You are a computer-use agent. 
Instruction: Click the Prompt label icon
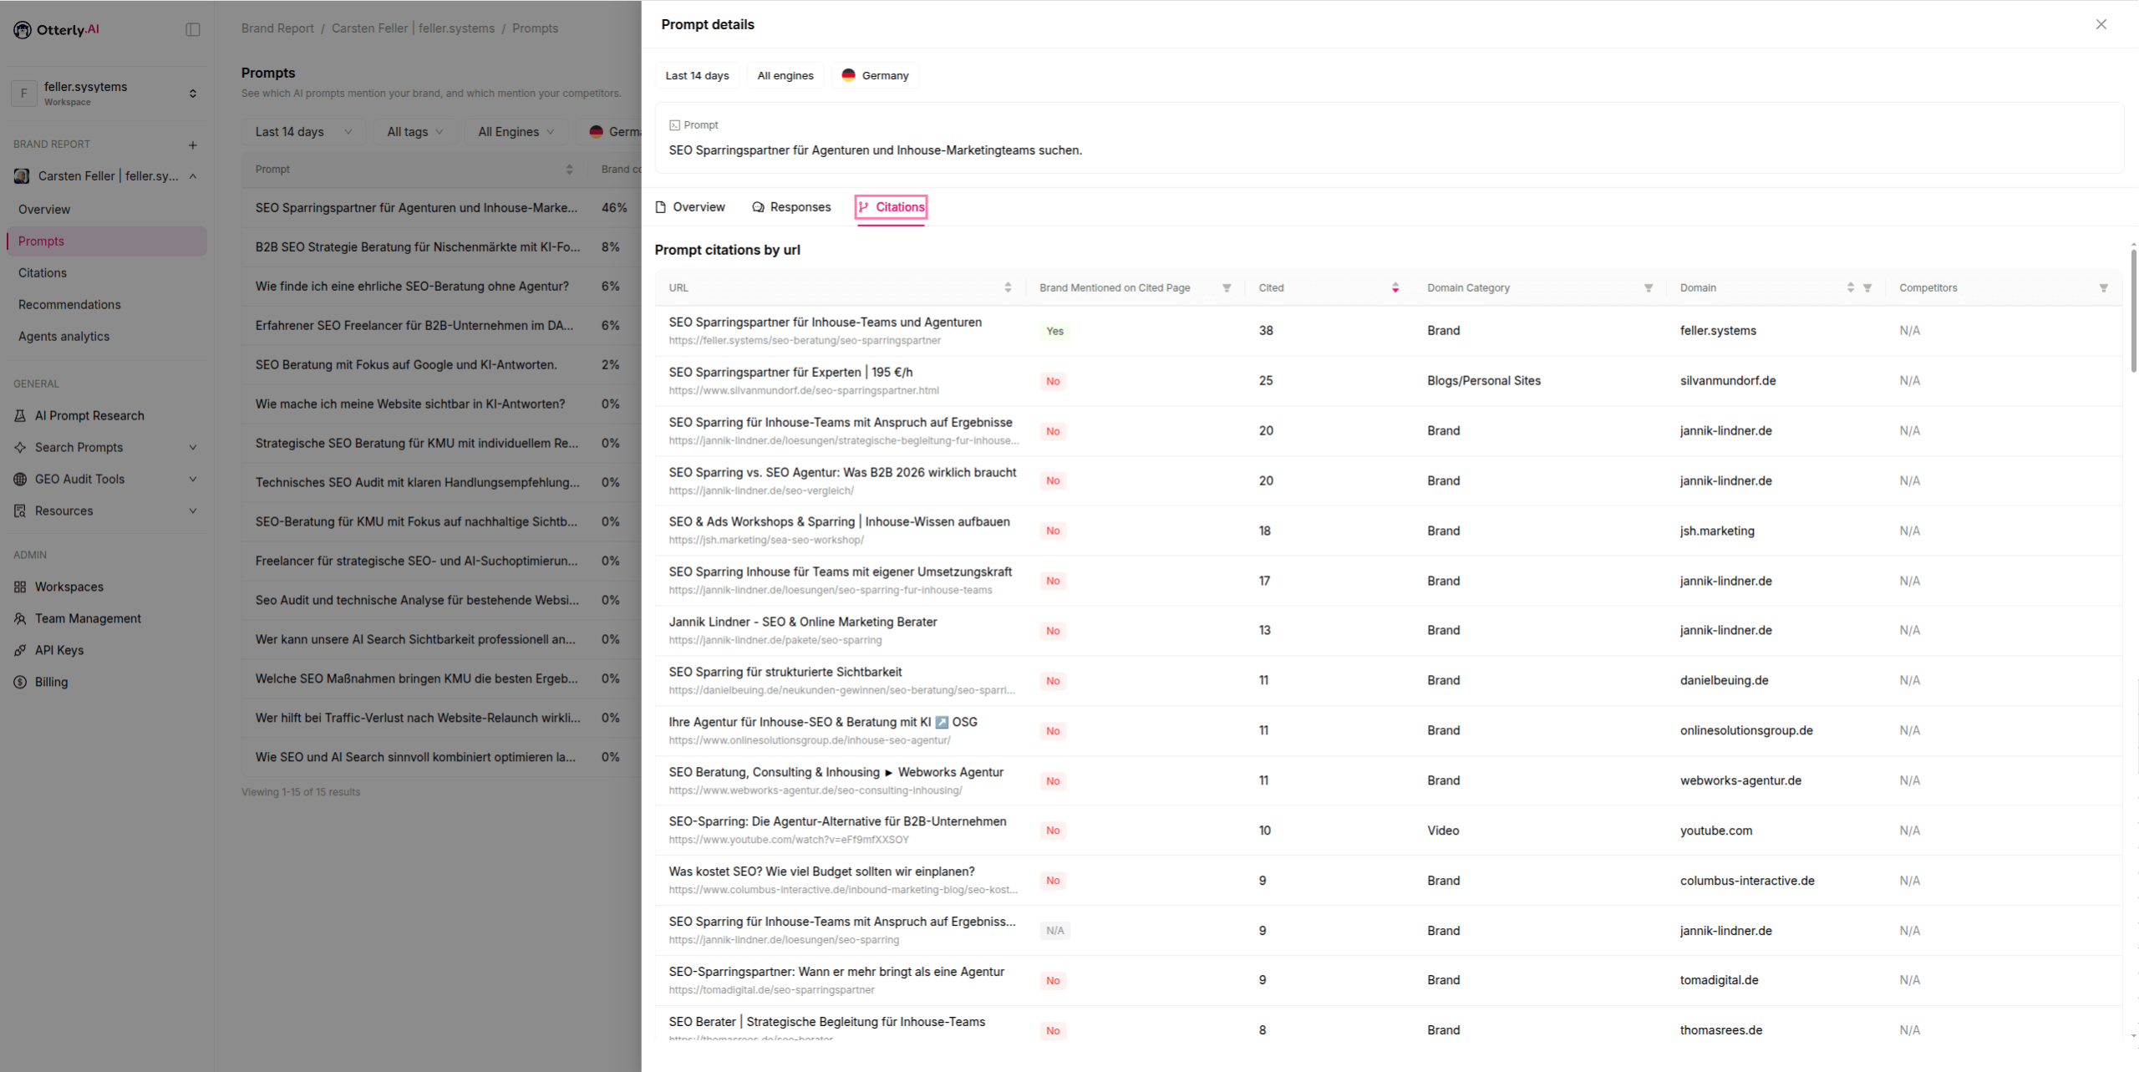[674, 125]
